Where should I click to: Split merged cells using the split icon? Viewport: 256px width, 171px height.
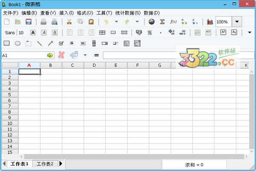coord(124,32)
